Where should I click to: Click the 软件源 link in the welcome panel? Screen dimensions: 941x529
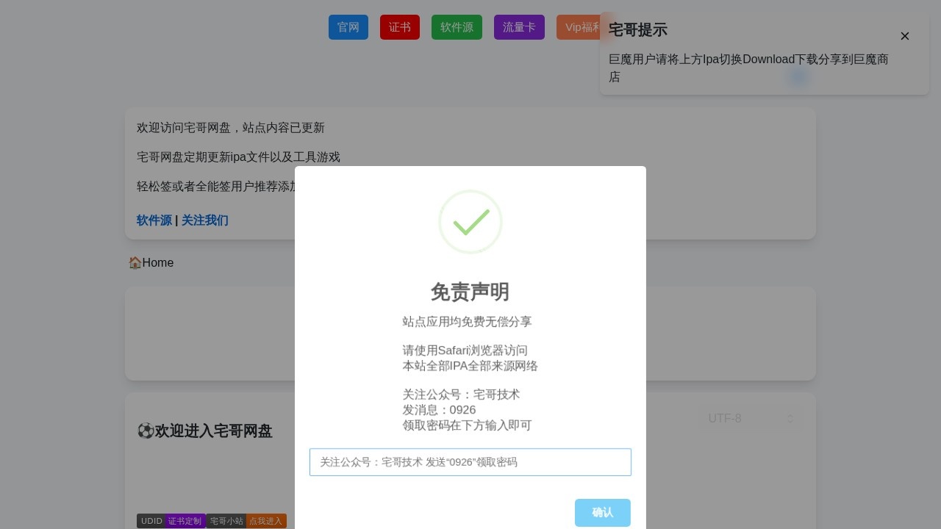click(154, 220)
